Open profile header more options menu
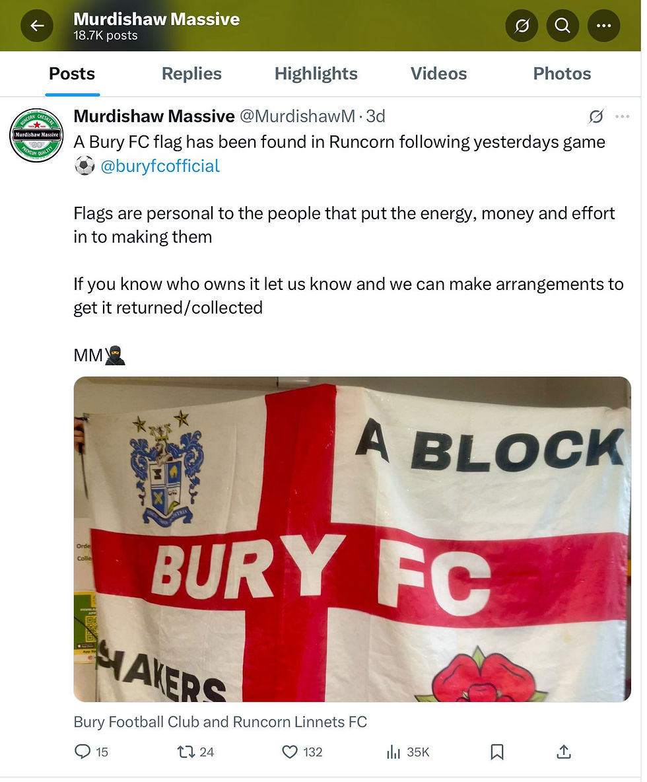 click(x=603, y=26)
